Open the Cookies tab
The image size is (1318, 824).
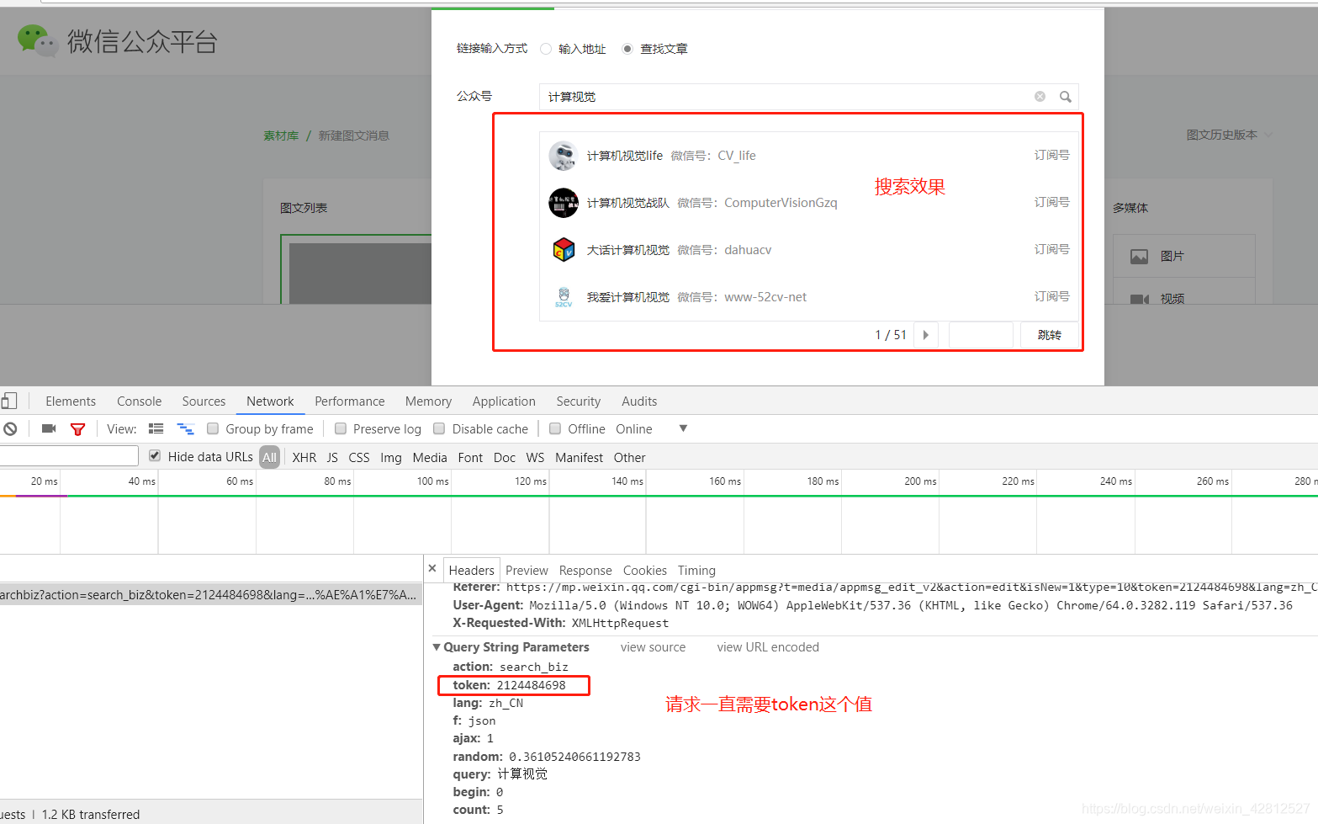645,570
